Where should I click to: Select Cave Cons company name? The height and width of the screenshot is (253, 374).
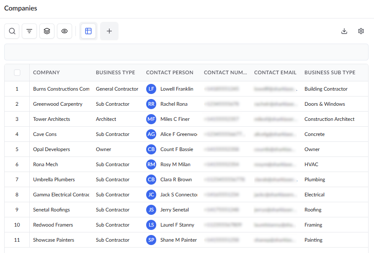[x=45, y=134]
